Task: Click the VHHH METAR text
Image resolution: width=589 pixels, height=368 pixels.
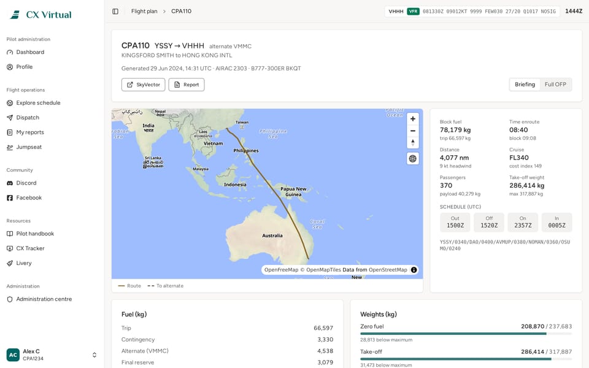Action: point(489,11)
